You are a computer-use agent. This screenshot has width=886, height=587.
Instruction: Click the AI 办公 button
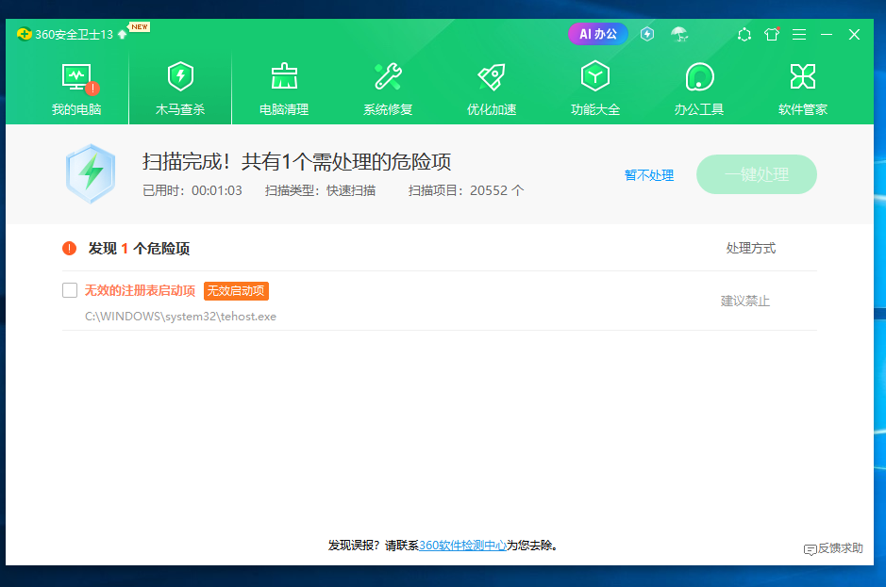point(598,34)
